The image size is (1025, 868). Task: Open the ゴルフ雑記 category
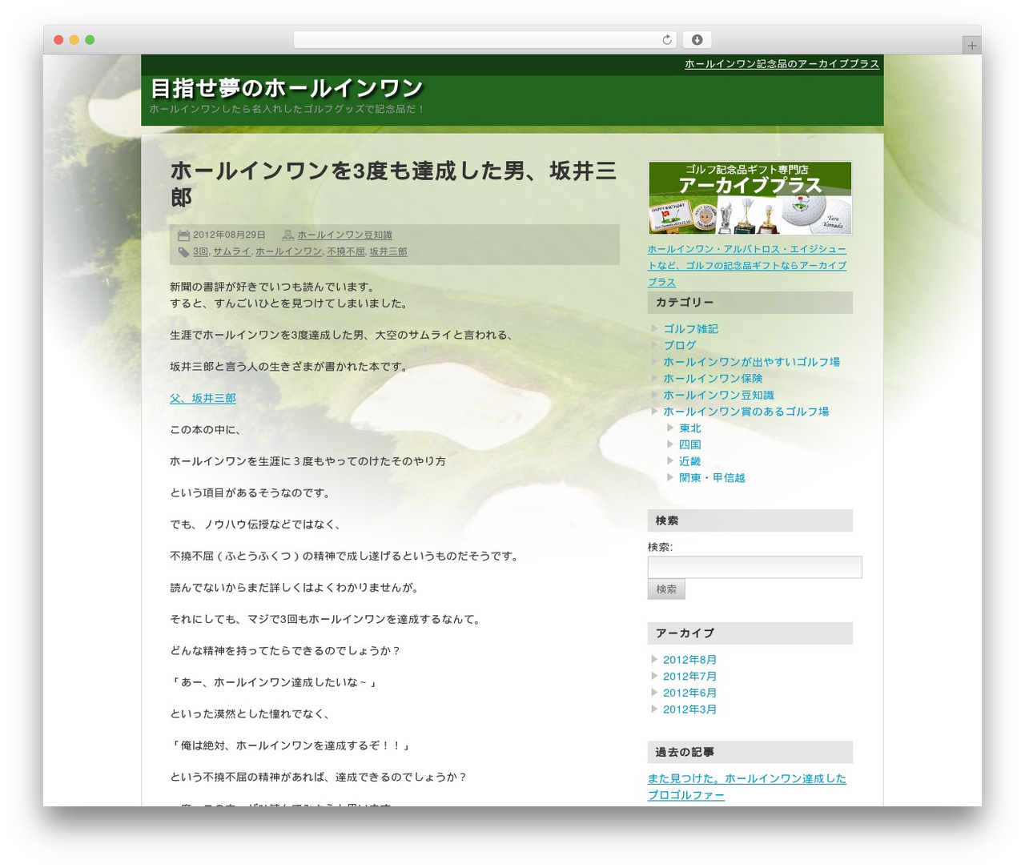pos(690,329)
